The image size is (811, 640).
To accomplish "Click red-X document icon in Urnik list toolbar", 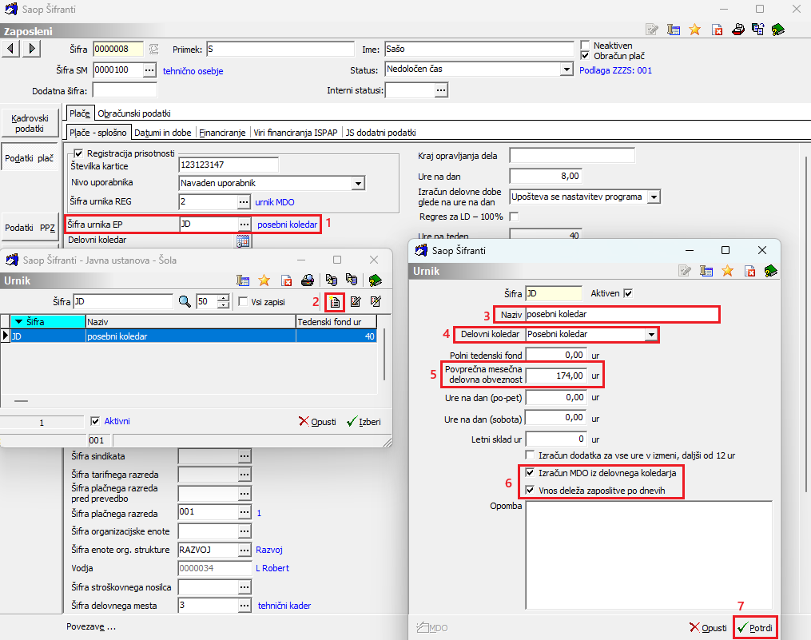I will pyautogui.click(x=286, y=280).
